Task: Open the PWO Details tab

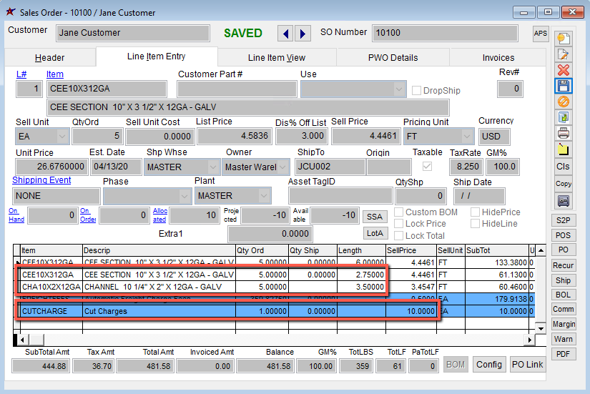Action: 393,58
